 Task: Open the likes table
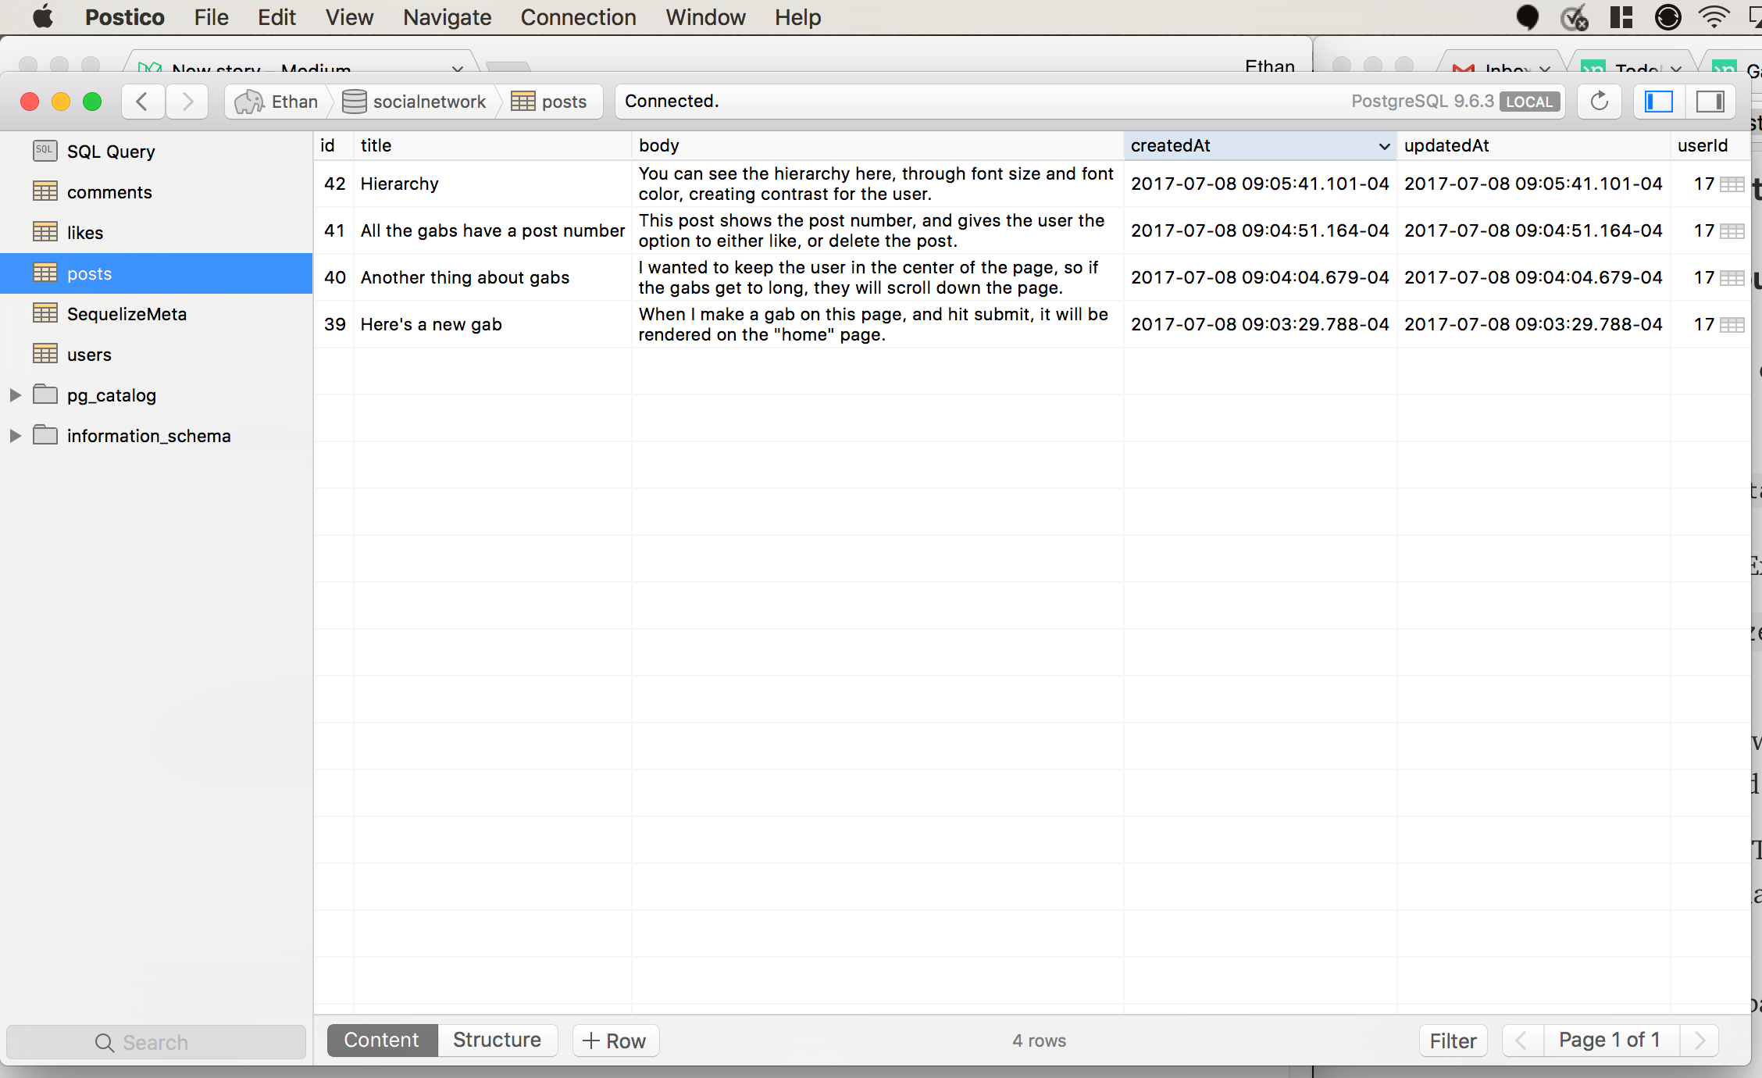pyautogui.click(x=84, y=232)
